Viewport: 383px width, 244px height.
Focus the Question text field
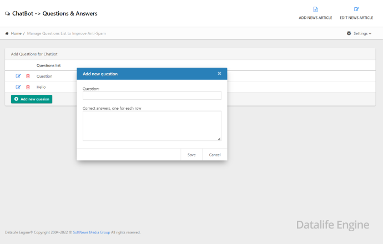(x=152, y=96)
